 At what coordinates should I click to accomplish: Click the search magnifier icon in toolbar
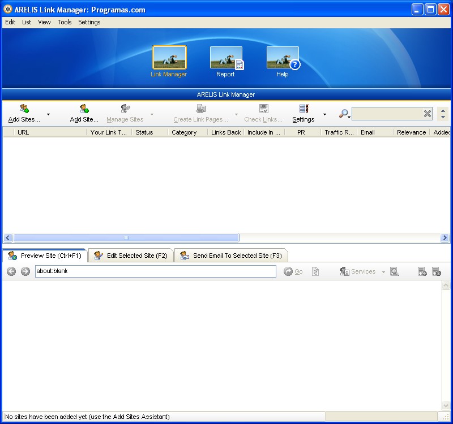click(343, 114)
